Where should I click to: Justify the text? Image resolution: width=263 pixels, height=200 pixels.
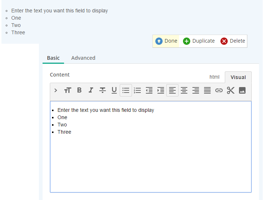point(207,90)
